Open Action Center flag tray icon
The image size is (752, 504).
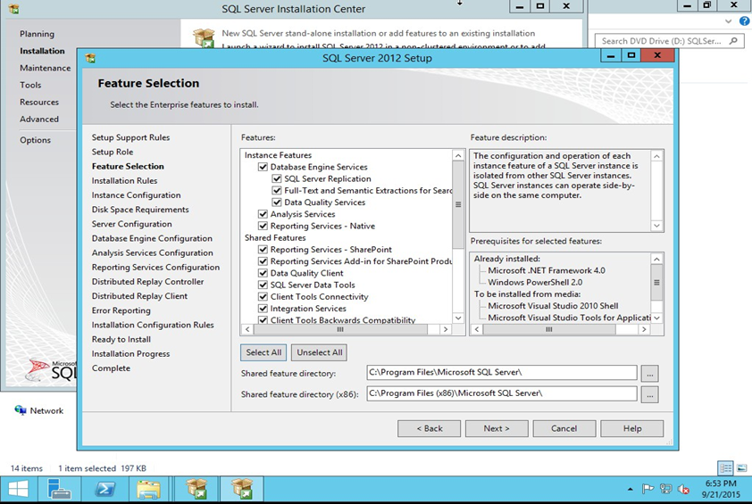[x=649, y=489]
